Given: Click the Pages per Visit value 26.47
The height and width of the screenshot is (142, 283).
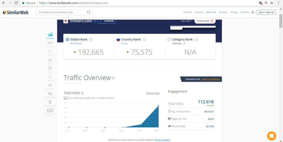Looking at the screenshot, I should (x=211, y=119).
